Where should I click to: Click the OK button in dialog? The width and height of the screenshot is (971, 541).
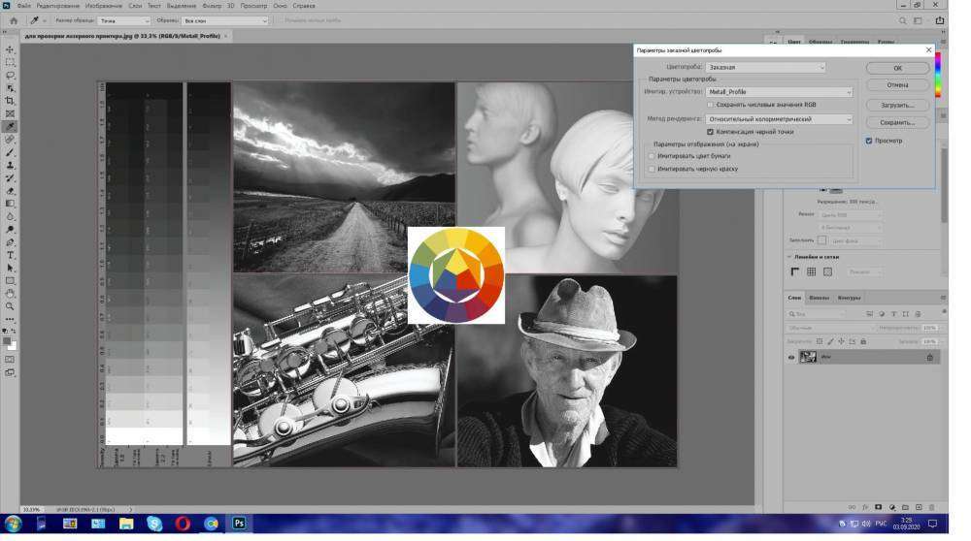897,68
